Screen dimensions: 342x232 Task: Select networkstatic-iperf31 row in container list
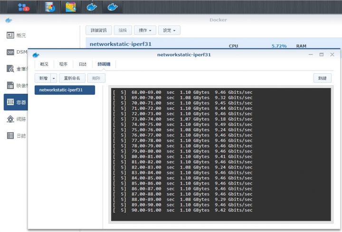coord(121,44)
